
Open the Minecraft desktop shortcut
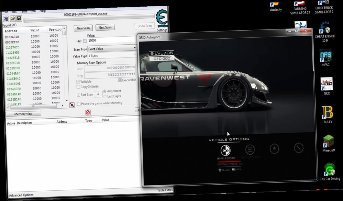(x=329, y=143)
